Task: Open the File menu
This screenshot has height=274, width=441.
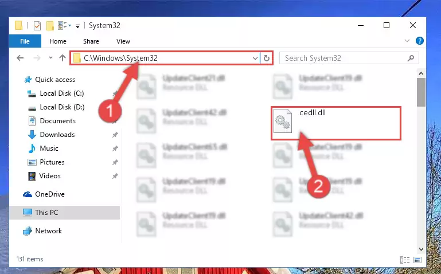Action: [25, 41]
